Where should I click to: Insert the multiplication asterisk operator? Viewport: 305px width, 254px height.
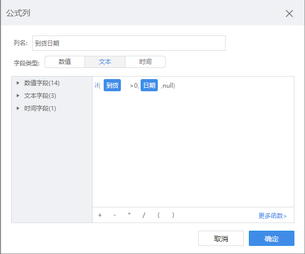coord(129,215)
